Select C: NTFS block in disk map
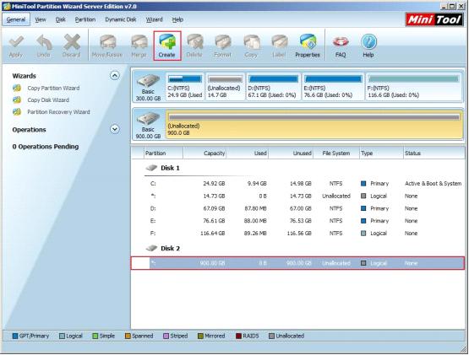 185,87
